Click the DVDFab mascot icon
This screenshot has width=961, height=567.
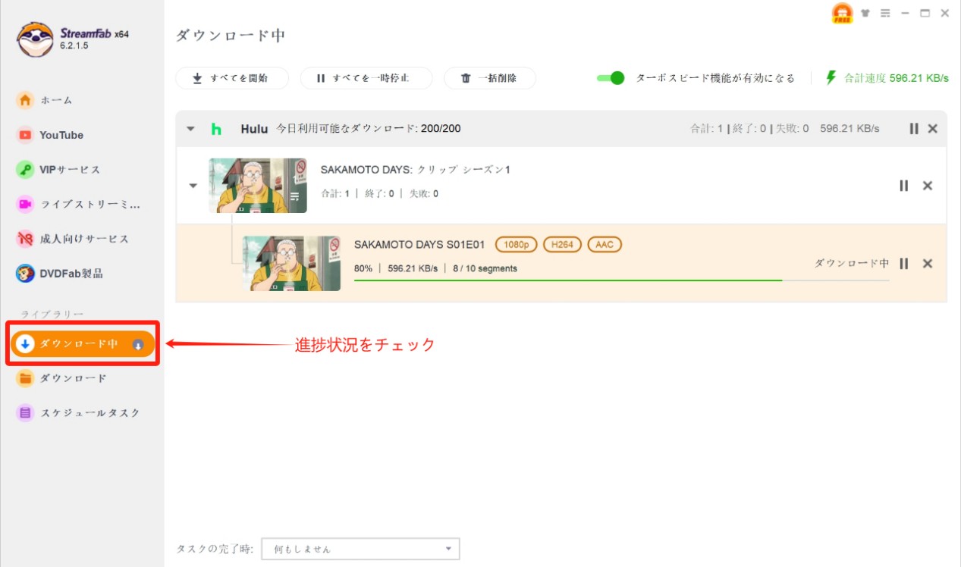25,274
